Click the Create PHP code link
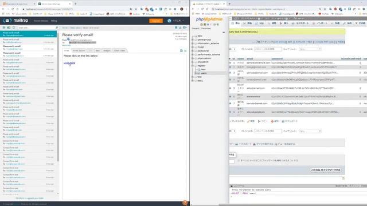The height and width of the screenshot is (206, 367). point(325,42)
